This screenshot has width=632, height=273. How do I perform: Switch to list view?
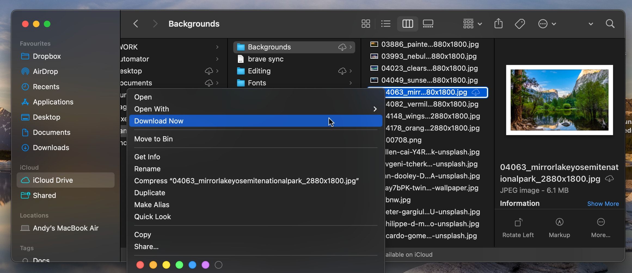386,24
